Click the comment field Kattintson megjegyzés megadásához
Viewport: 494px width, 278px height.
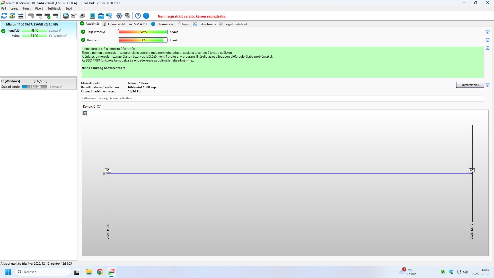click(282, 98)
